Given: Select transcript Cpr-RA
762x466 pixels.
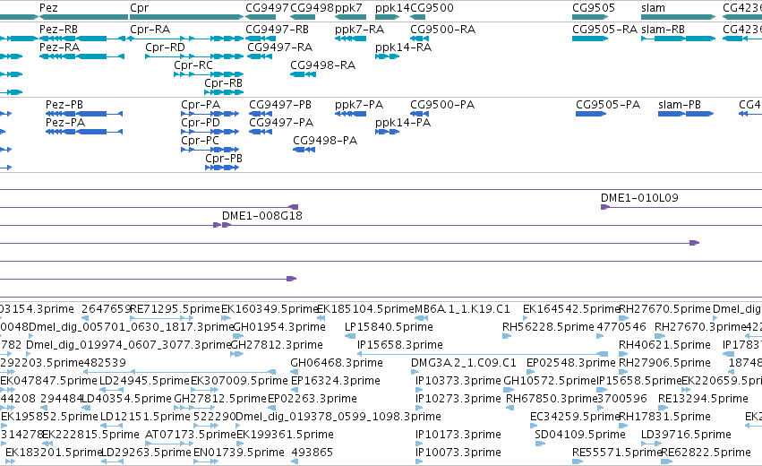Looking at the screenshot, I should click(x=186, y=39).
